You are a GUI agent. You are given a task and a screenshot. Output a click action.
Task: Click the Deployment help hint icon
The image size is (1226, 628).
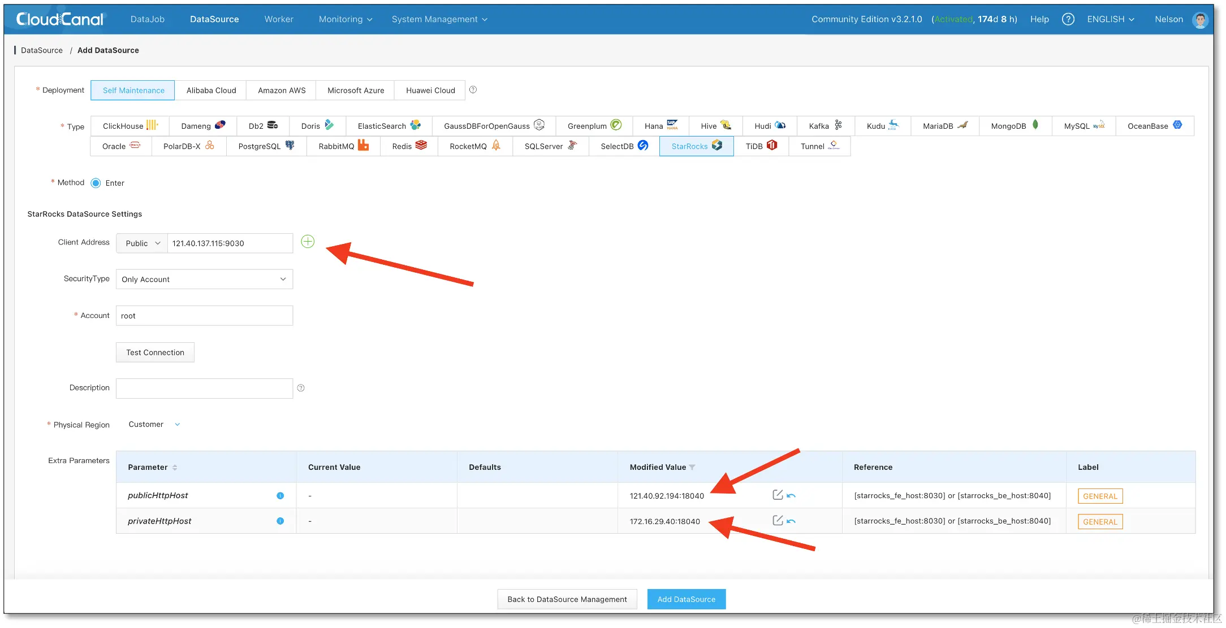point(473,90)
